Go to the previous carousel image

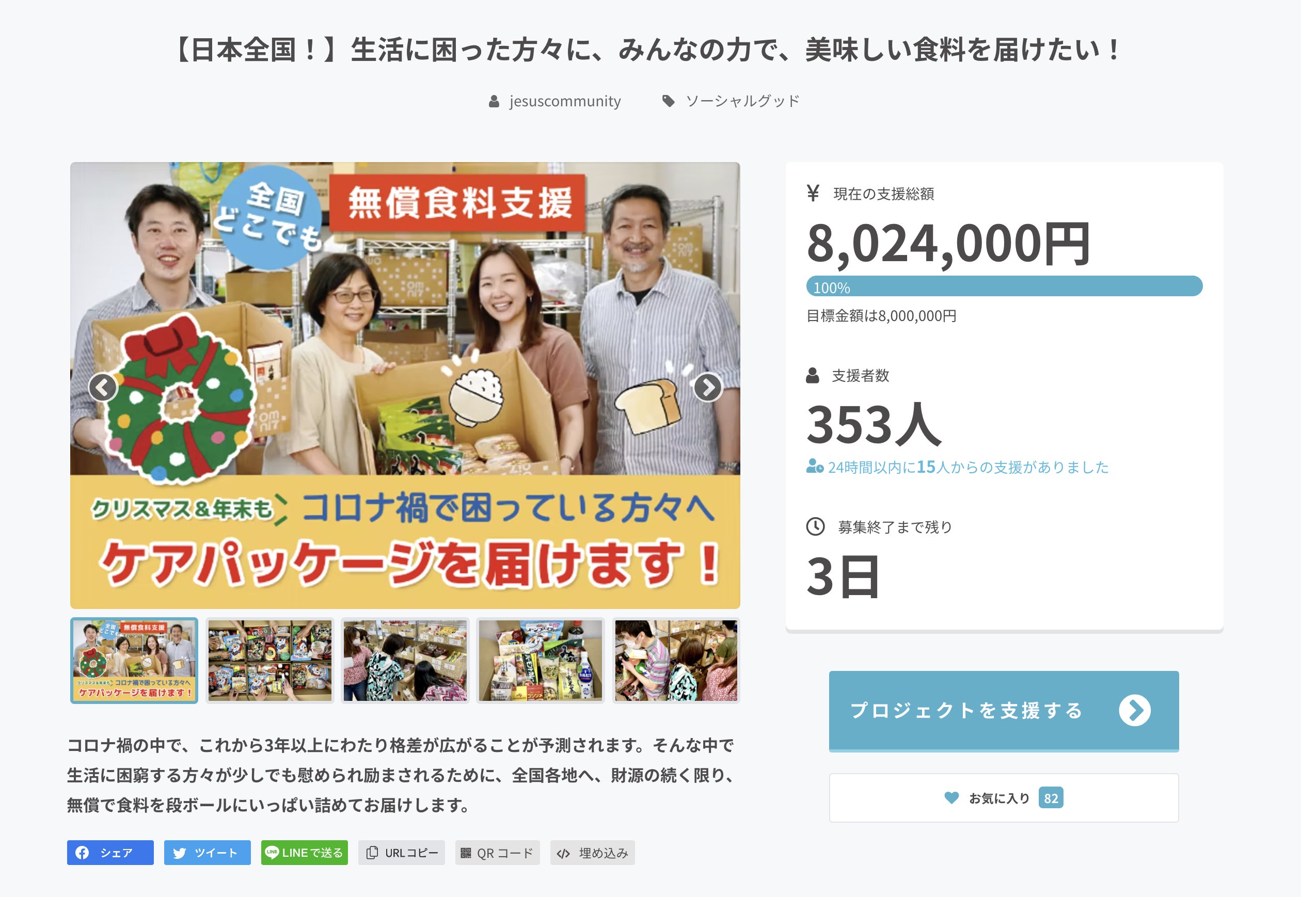(x=103, y=387)
